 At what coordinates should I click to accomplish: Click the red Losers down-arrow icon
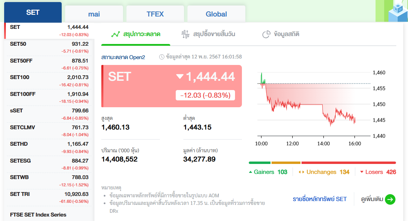(x=362, y=172)
